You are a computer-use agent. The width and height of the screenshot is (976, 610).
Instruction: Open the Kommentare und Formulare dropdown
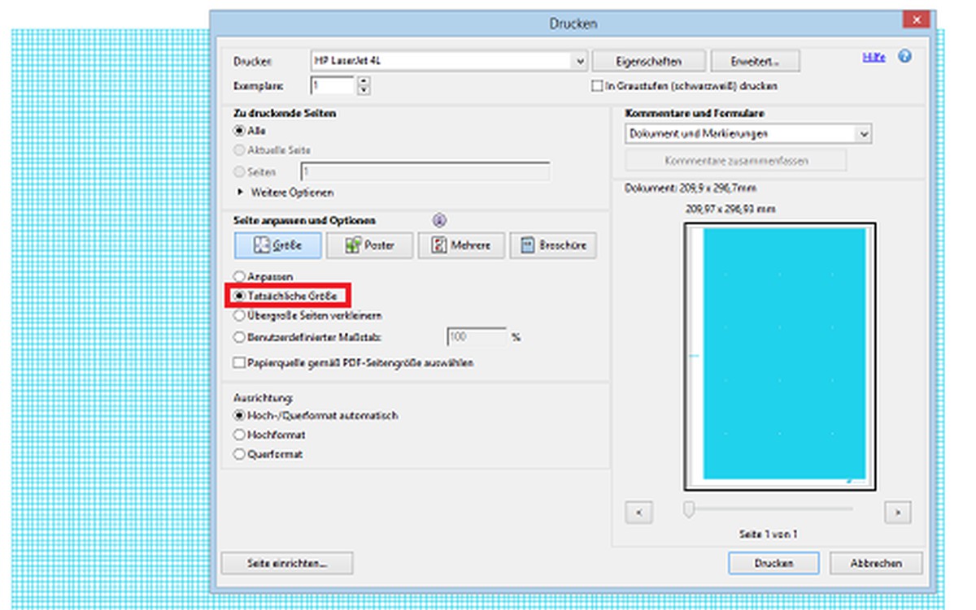click(863, 134)
